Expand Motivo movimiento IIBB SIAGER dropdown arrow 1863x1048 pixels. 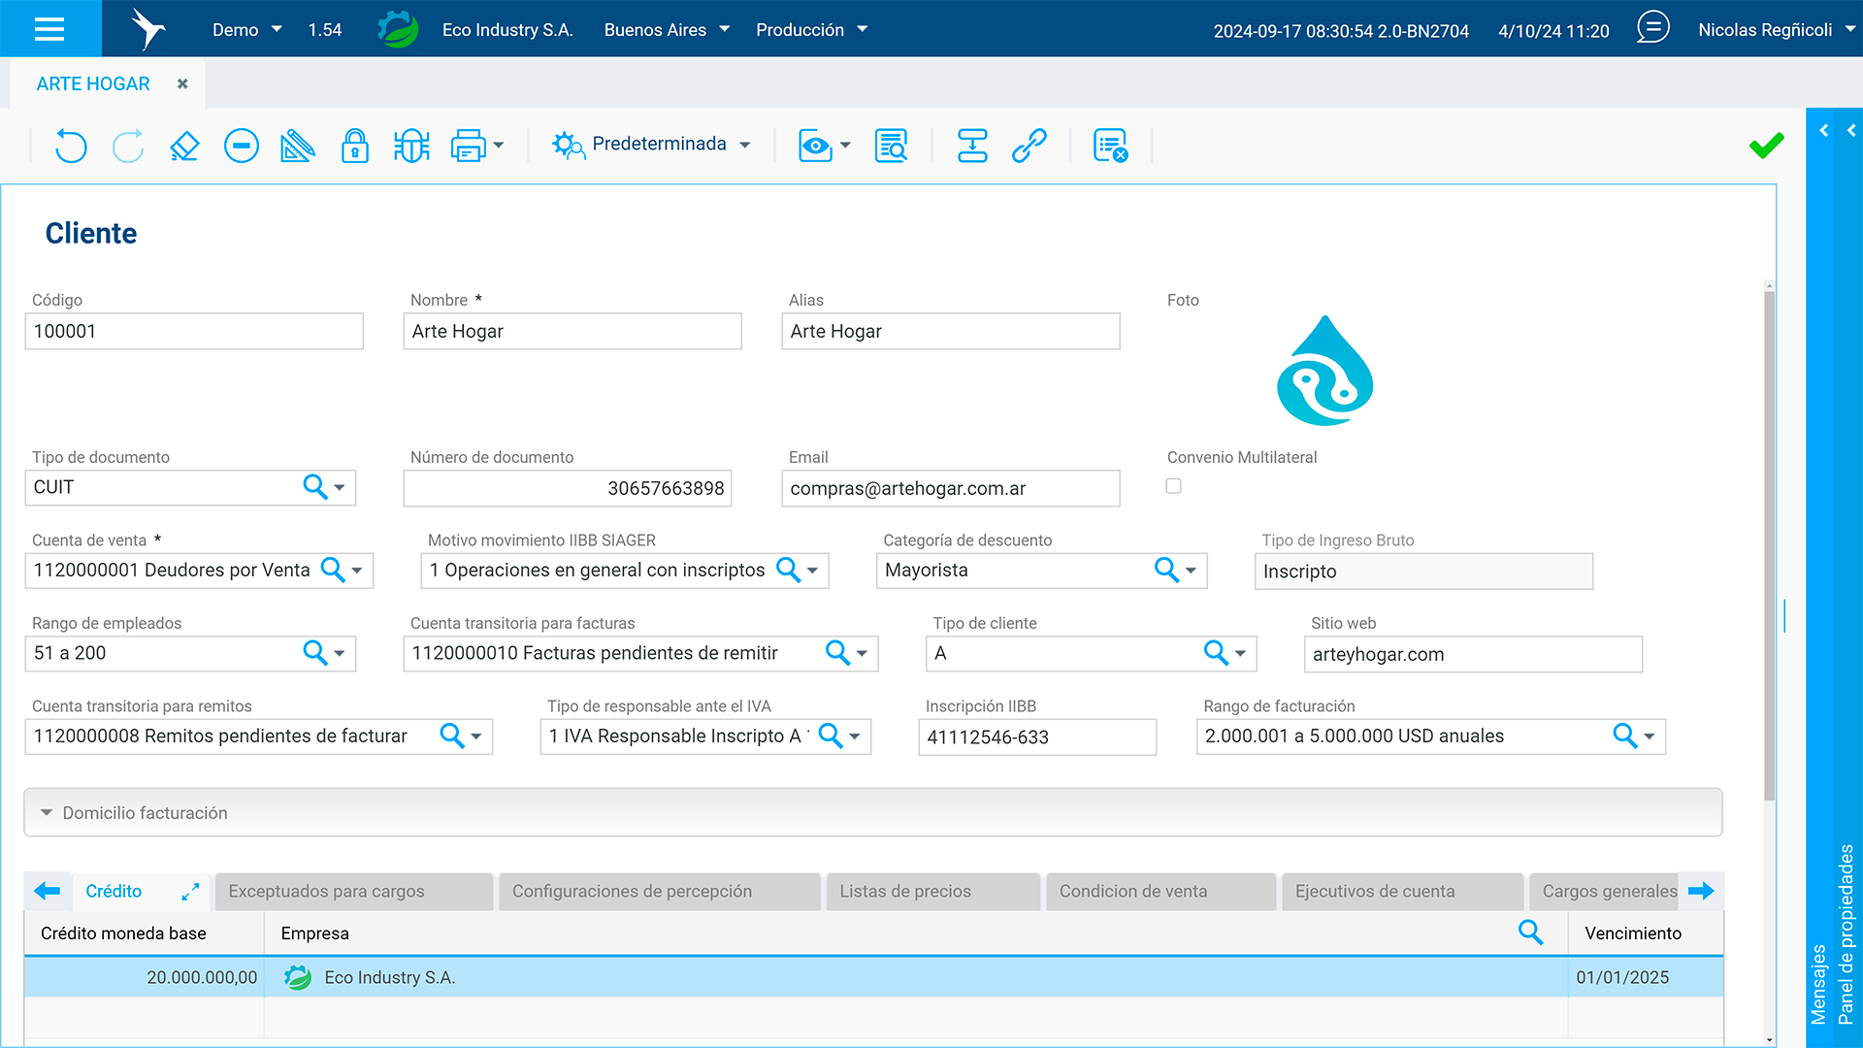[x=813, y=571]
